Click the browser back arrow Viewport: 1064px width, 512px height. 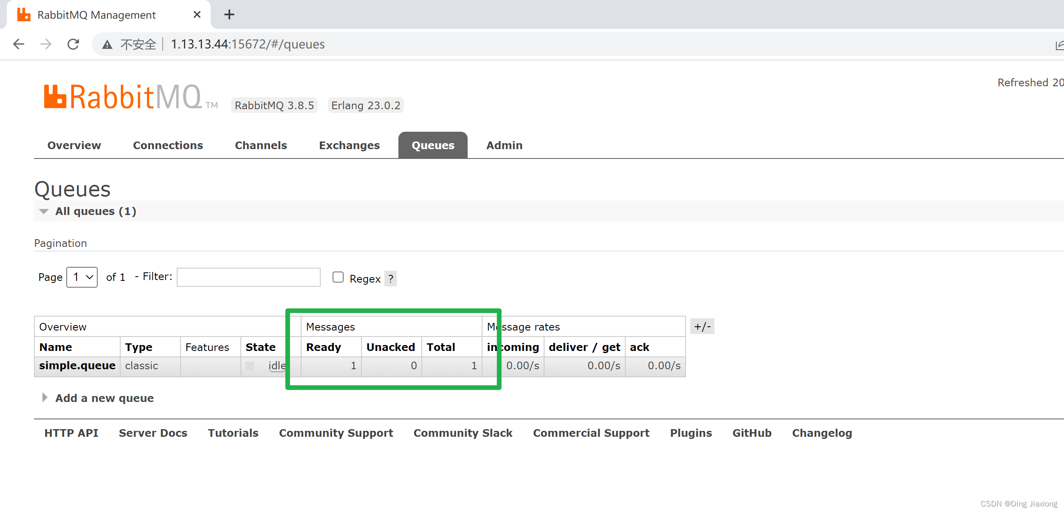[x=19, y=44]
